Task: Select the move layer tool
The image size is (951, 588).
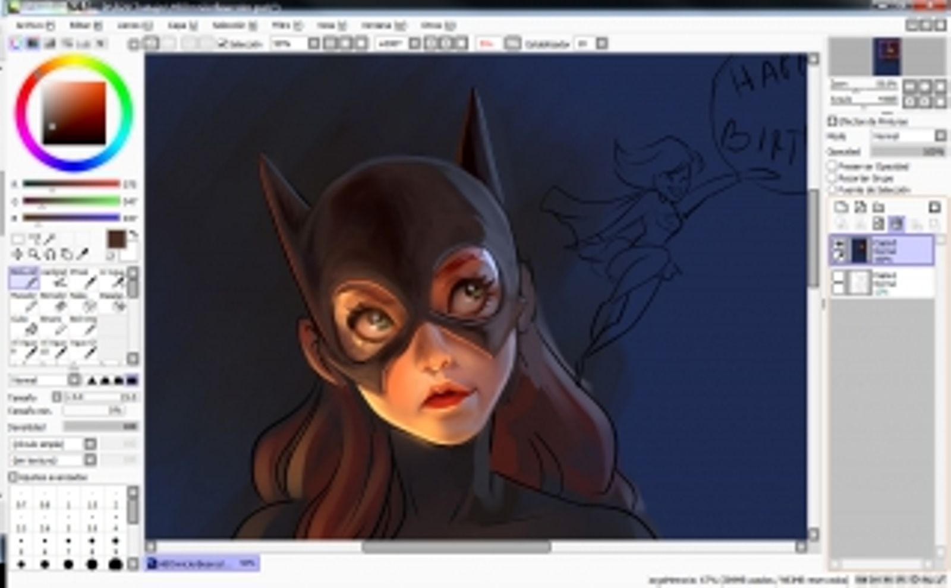Action: [x=18, y=255]
